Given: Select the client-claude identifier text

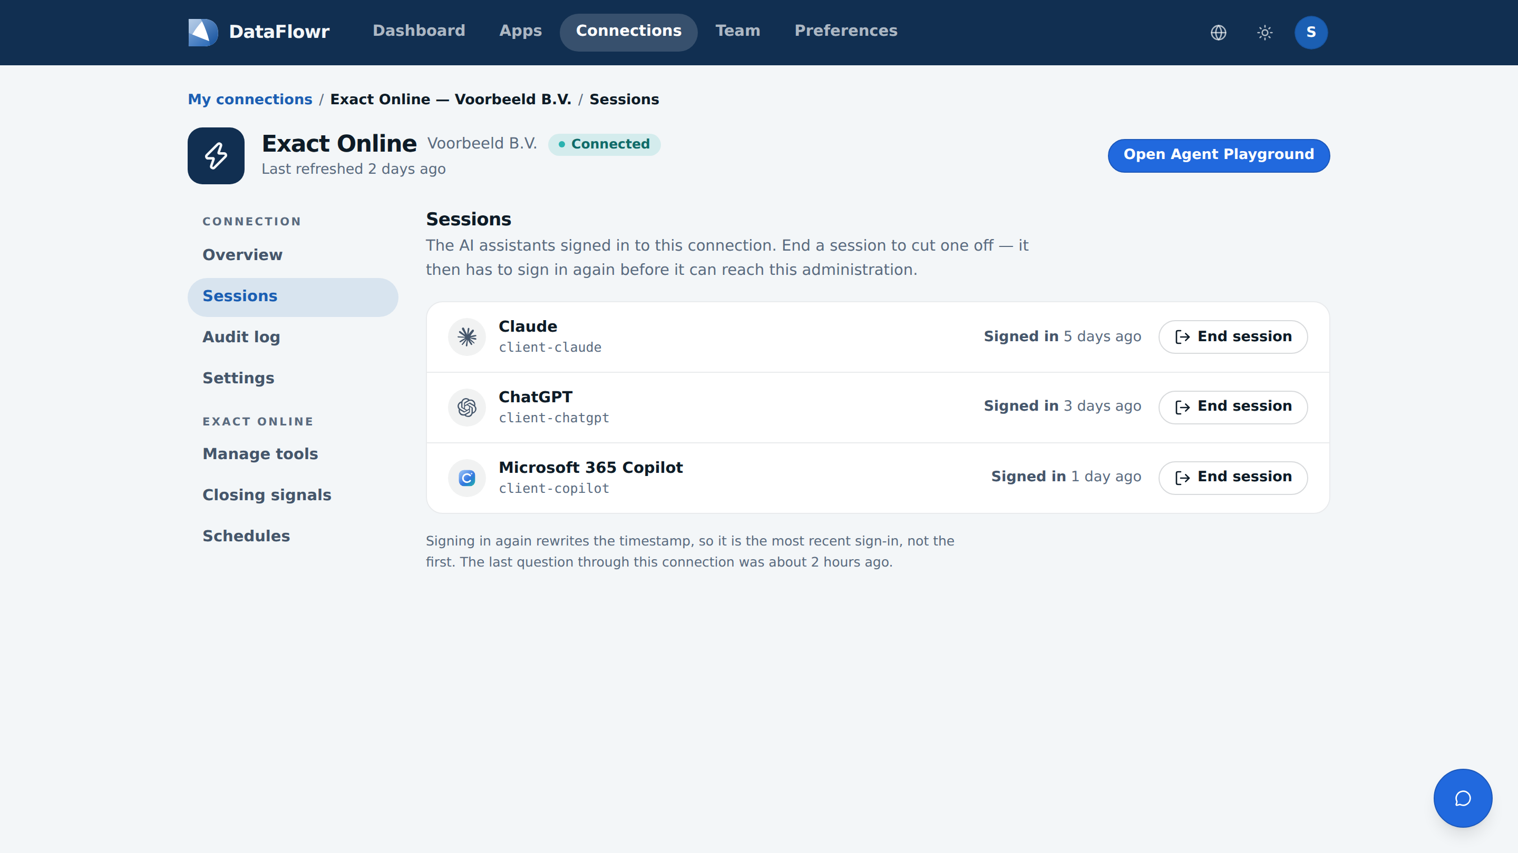Looking at the screenshot, I should 550,348.
